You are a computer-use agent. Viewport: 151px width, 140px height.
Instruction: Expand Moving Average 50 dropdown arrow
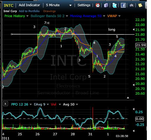click(104, 16)
